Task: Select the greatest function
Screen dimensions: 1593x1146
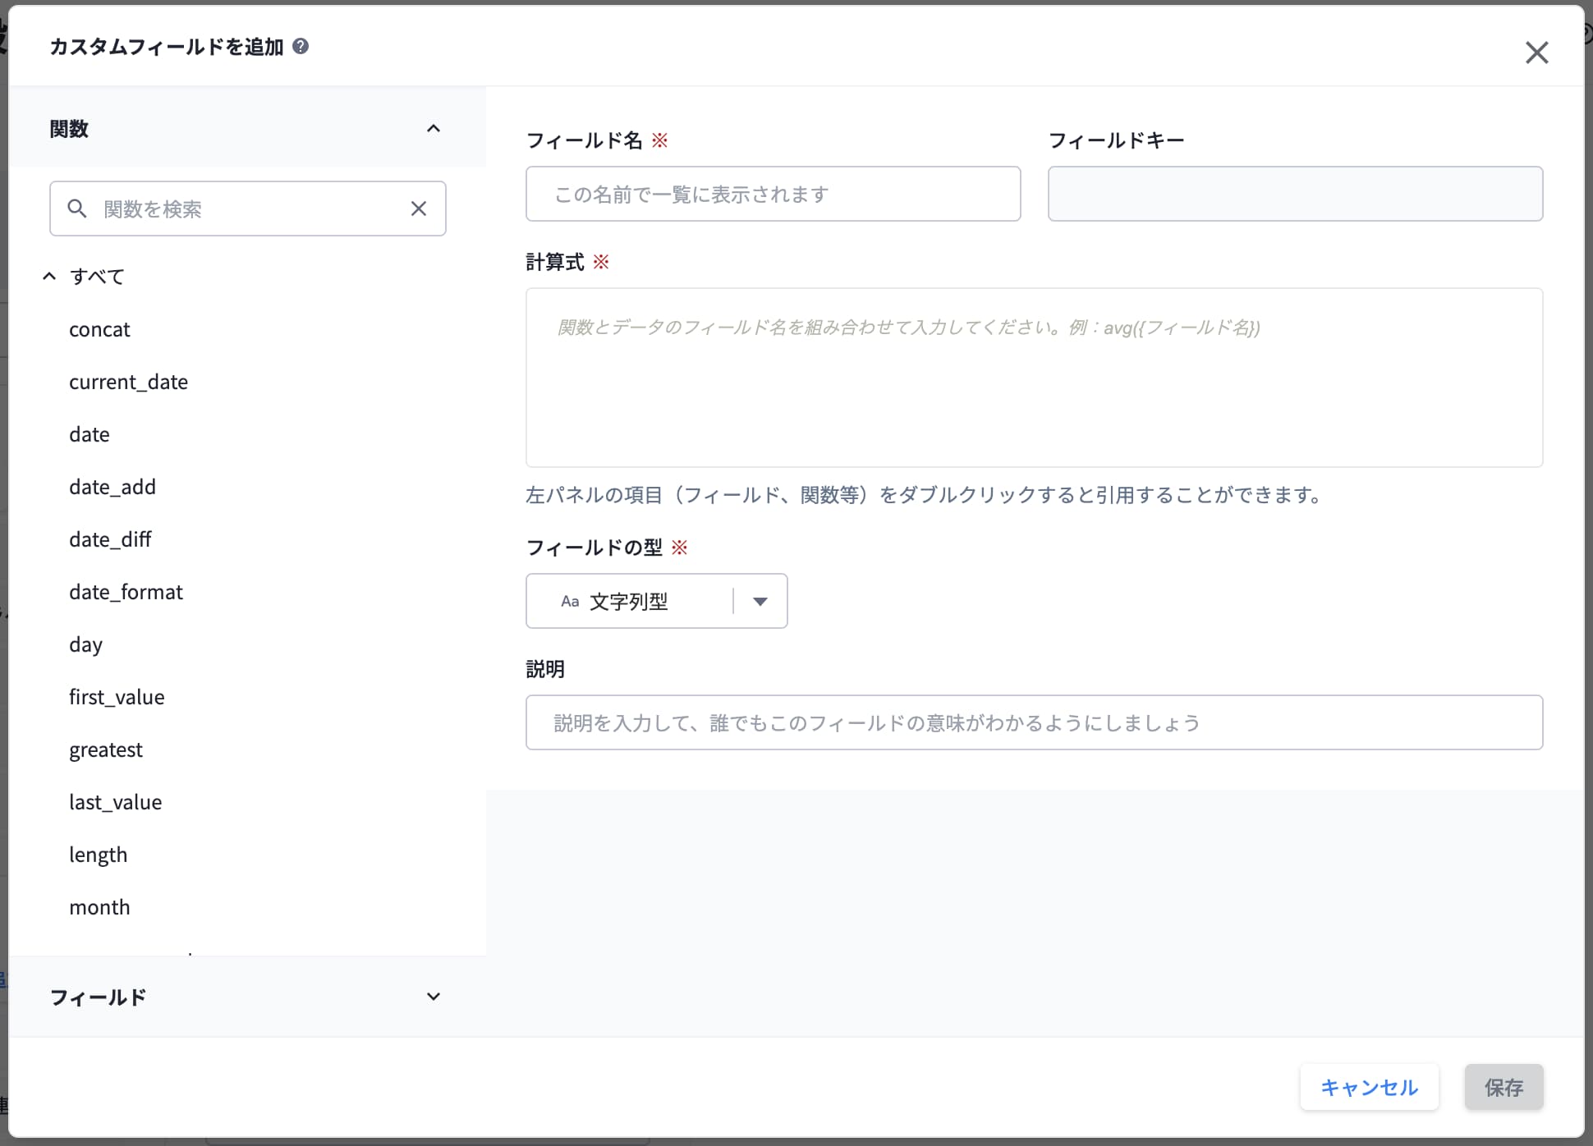Action: pos(106,749)
